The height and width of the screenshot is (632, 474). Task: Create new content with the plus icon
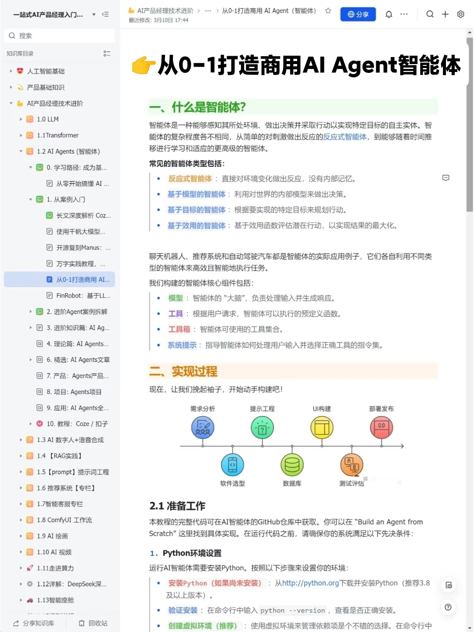(x=445, y=14)
